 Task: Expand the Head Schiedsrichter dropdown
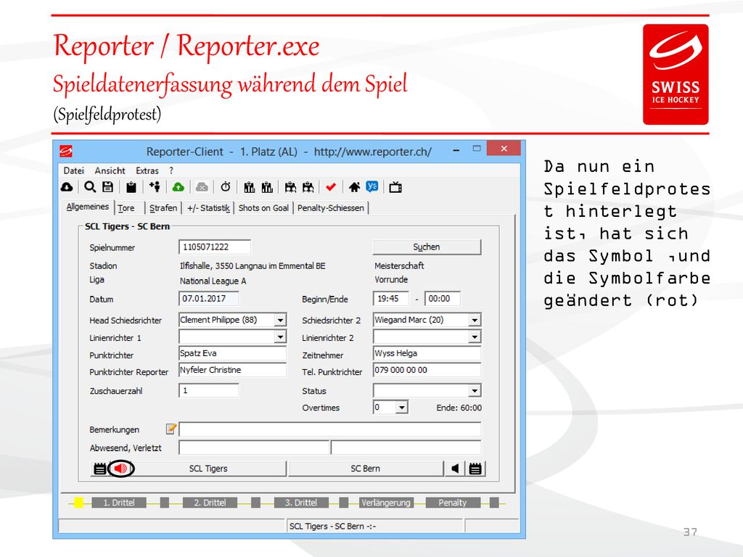[281, 320]
